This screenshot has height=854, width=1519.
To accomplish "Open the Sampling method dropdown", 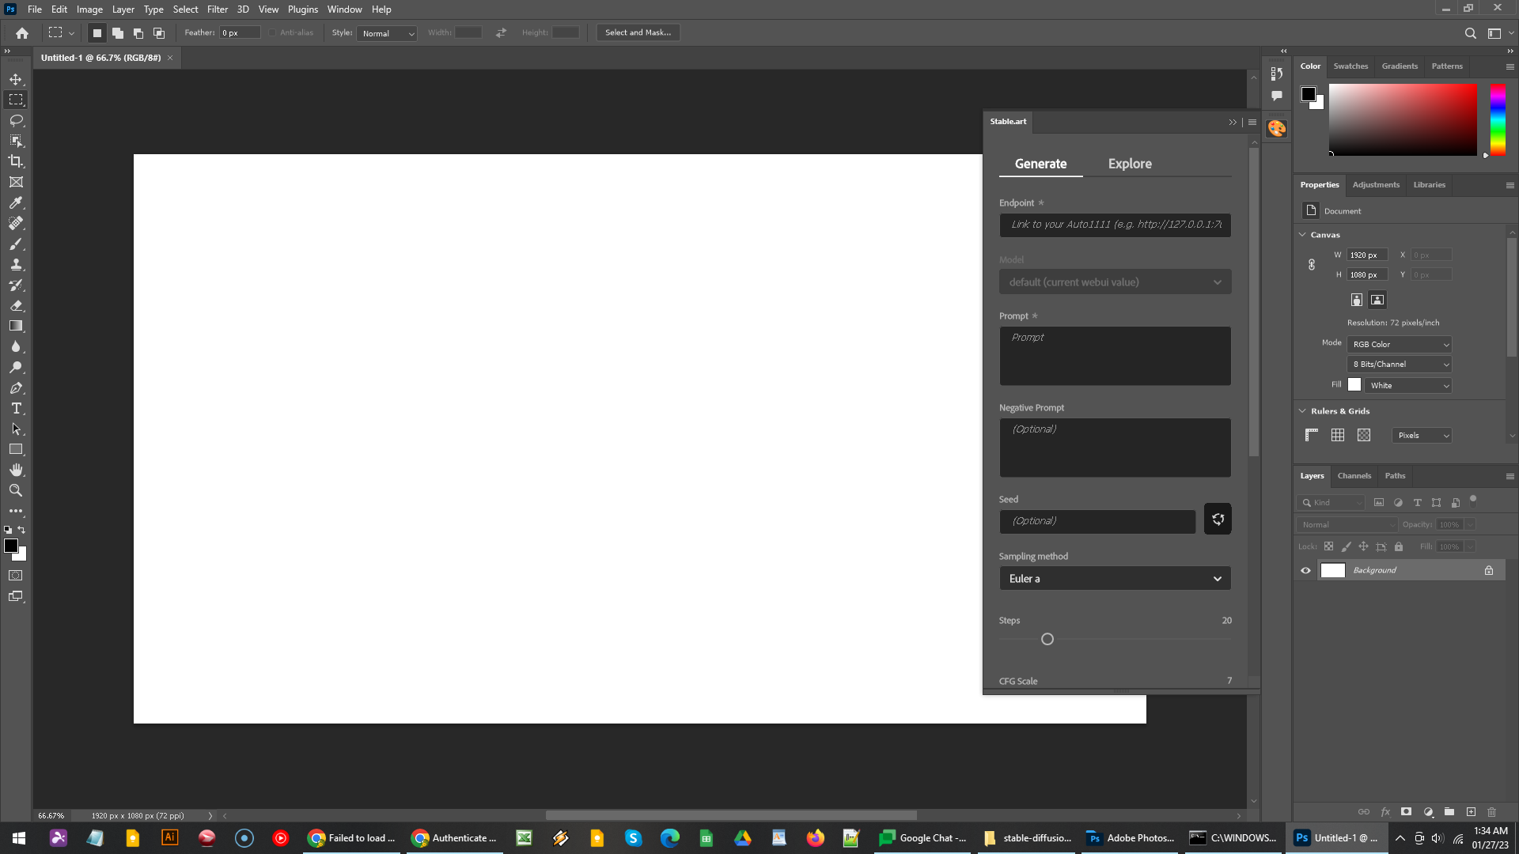I will click(x=1114, y=578).
